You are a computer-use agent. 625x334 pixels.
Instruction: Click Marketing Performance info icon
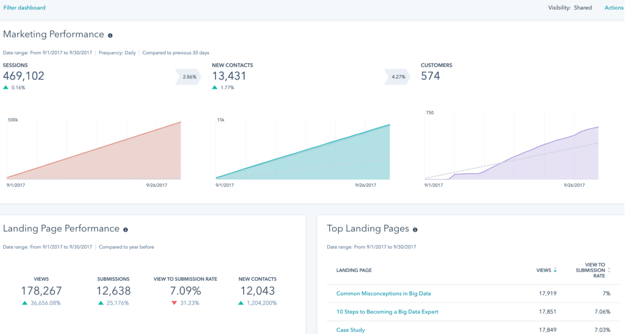click(x=110, y=36)
